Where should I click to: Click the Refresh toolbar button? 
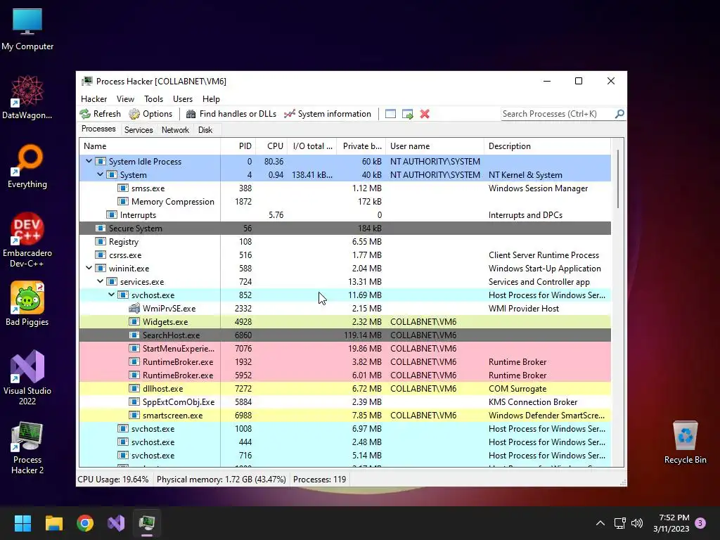point(100,114)
